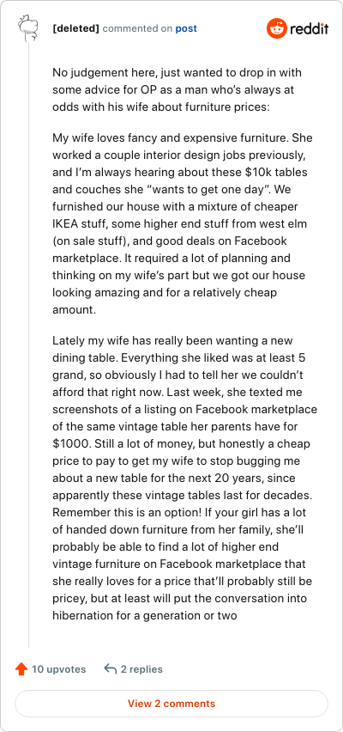This screenshot has width=343, height=732.
Task: Click paragraph starting "Lately my wife has"
Action: [184, 478]
